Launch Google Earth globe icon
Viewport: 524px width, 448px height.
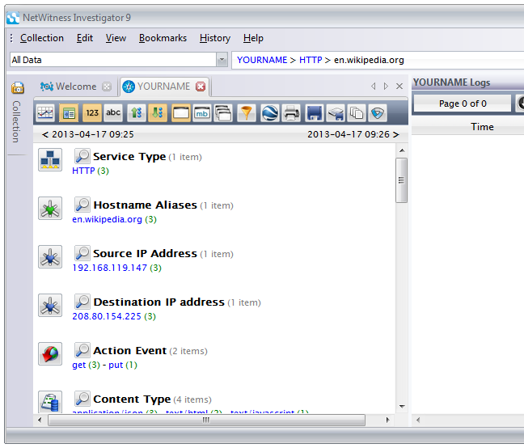[270, 112]
